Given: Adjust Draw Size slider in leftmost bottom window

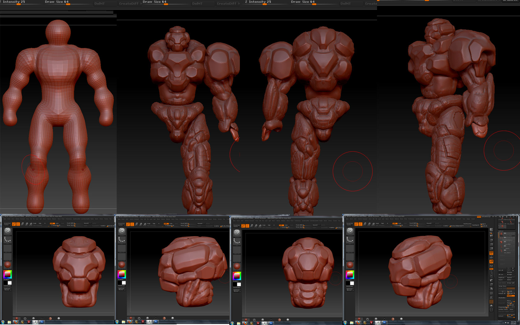Looking at the screenshot, I should [x=74, y=225].
